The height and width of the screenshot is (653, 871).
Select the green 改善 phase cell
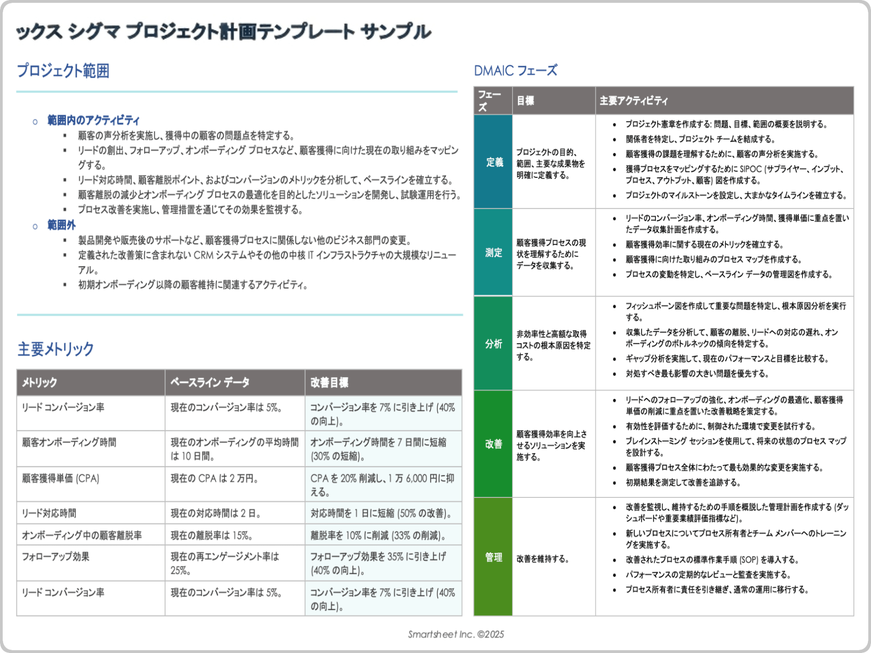click(493, 444)
